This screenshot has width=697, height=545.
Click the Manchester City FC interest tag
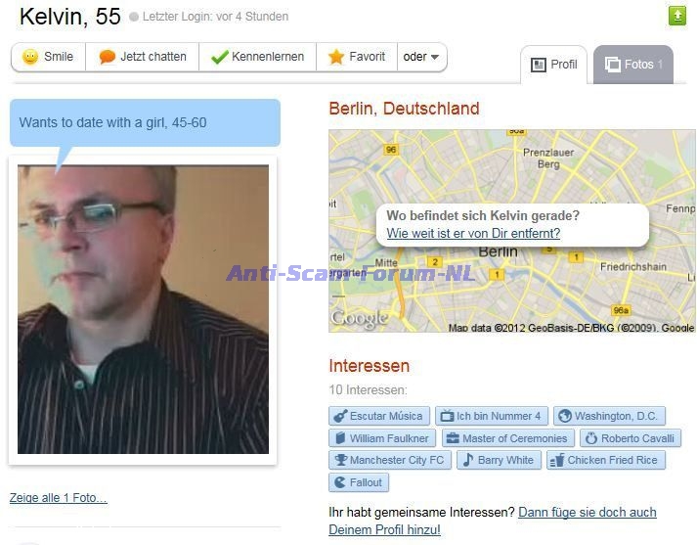390,460
